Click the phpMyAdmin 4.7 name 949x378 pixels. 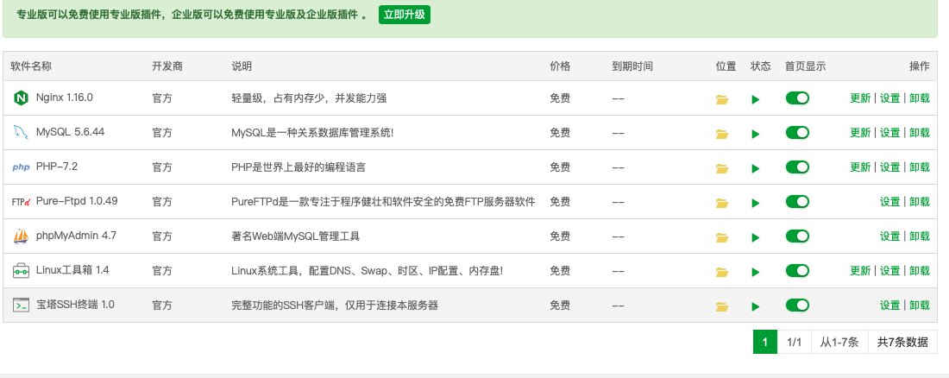pos(76,235)
